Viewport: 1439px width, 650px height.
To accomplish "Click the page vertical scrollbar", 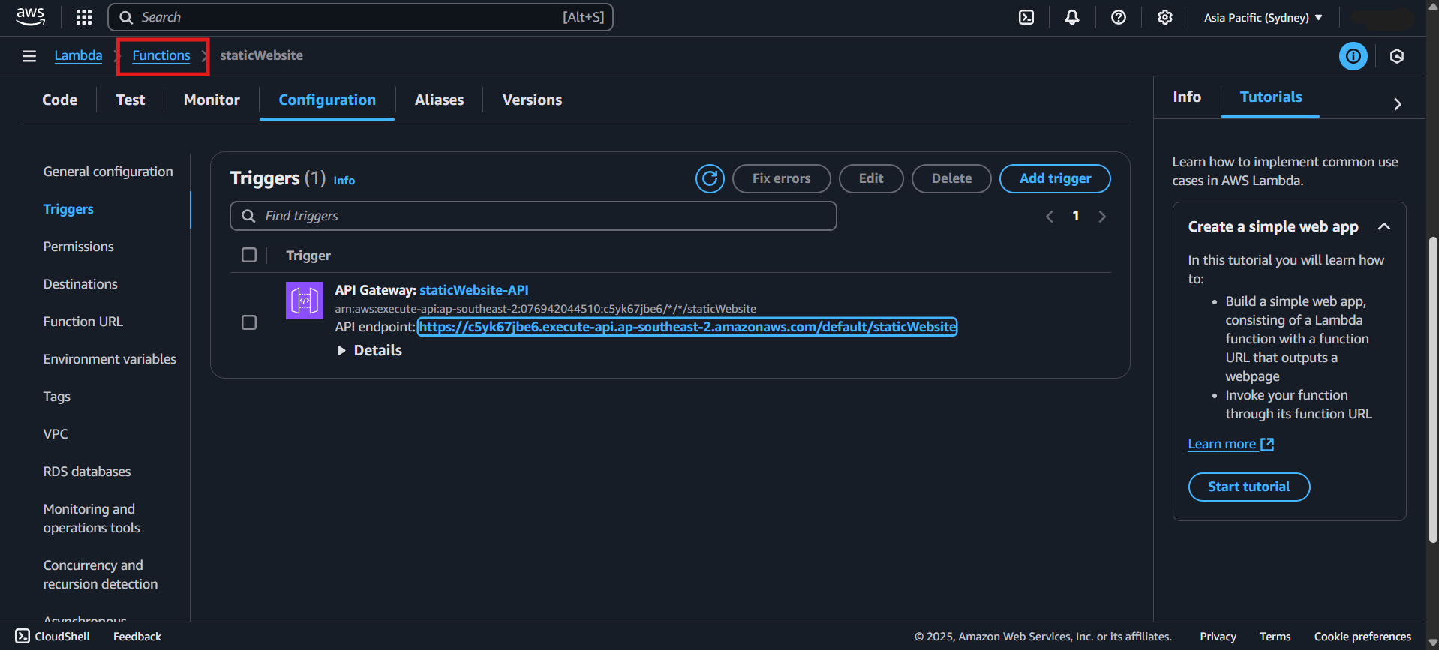I will (1432, 390).
